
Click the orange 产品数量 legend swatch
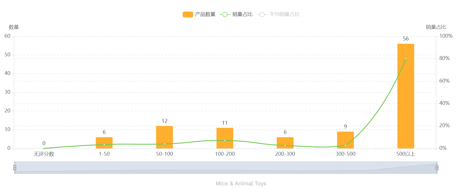click(x=188, y=15)
